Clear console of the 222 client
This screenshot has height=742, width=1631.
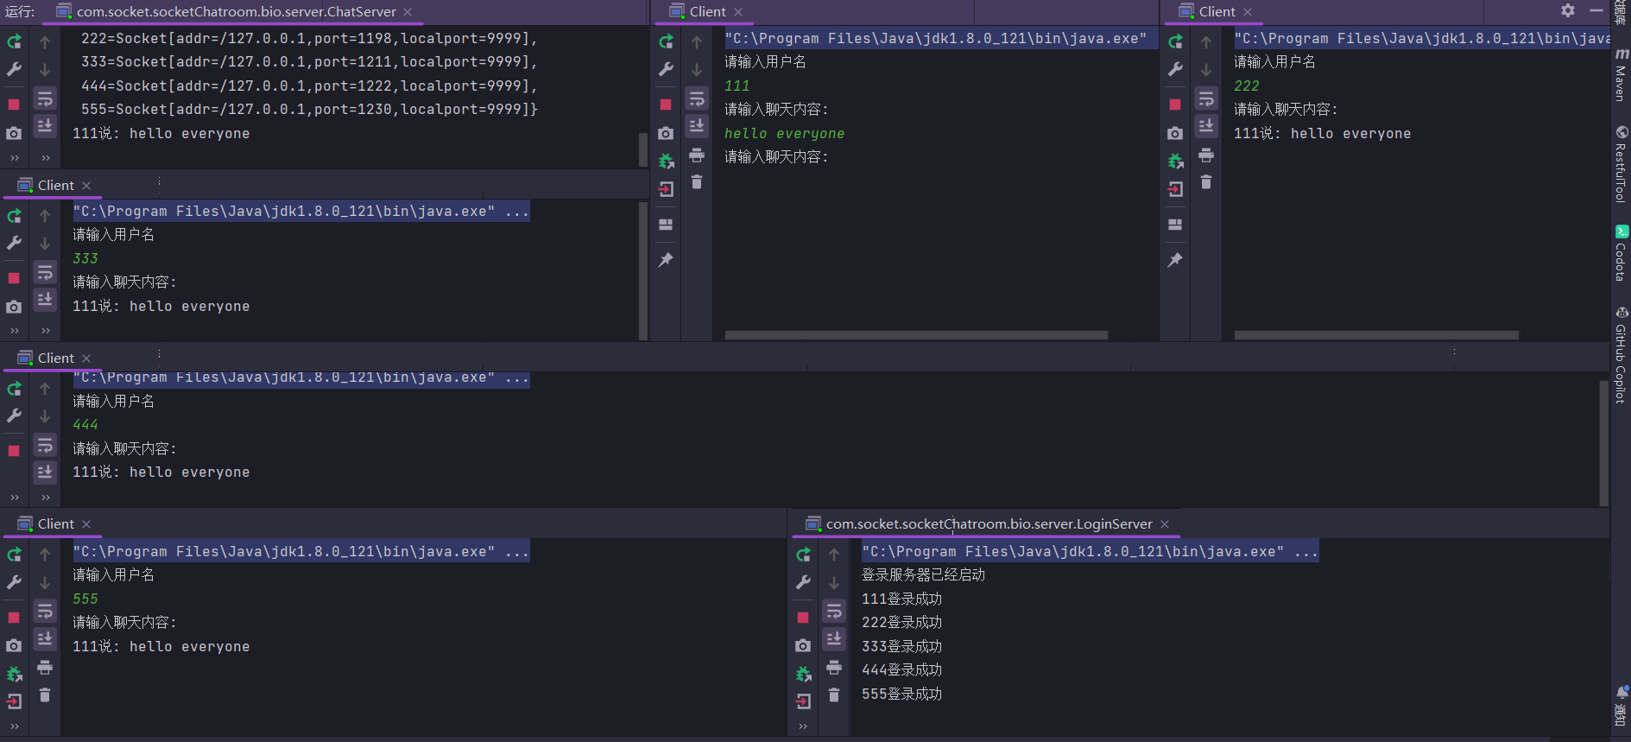[1206, 181]
